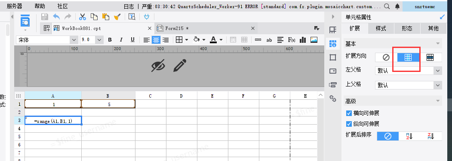Click the blue arrow beside 单元格属性
Screen dimensions: 452x161
pyautogui.click(x=442, y=17)
